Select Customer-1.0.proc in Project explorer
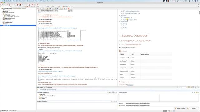 10,16
